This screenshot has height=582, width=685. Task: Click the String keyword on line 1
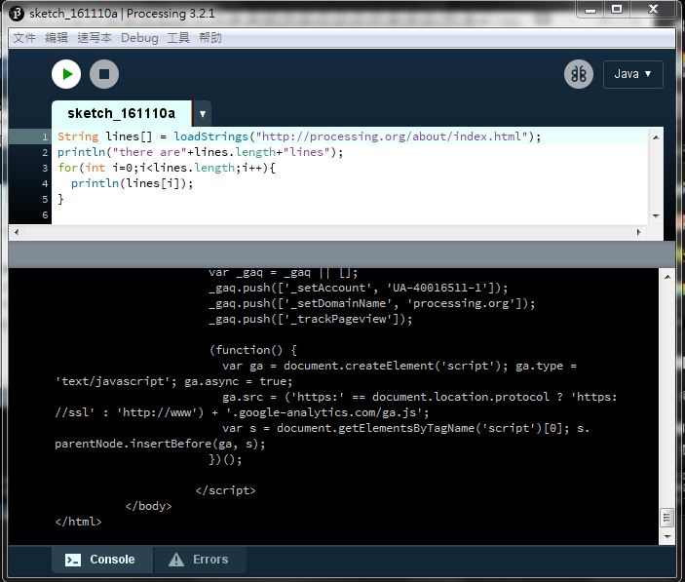click(78, 136)
